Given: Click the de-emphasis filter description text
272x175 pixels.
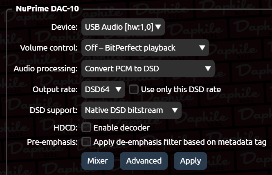Looking at the screenshot, I should point(180,142).
